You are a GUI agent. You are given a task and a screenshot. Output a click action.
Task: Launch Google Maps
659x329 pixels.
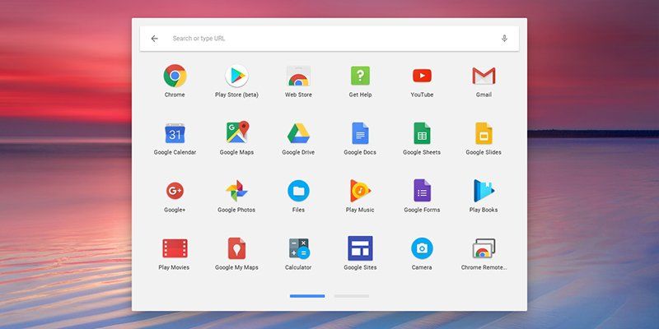click(x=236, y=133)
